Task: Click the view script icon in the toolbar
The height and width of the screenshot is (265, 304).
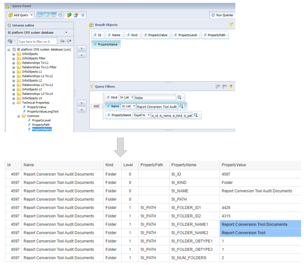Action: point(83,15)
